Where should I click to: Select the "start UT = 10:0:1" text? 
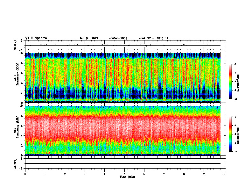(154, 38)
